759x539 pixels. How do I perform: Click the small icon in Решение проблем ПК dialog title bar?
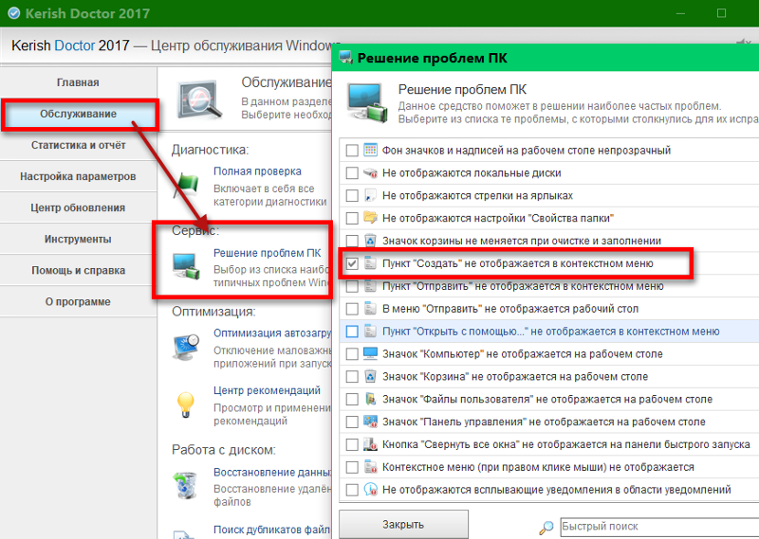(x=345, y=58)
